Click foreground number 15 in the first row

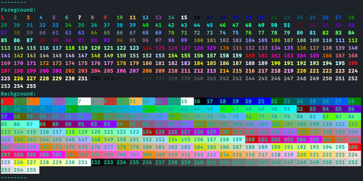click(x=184, y=18)
